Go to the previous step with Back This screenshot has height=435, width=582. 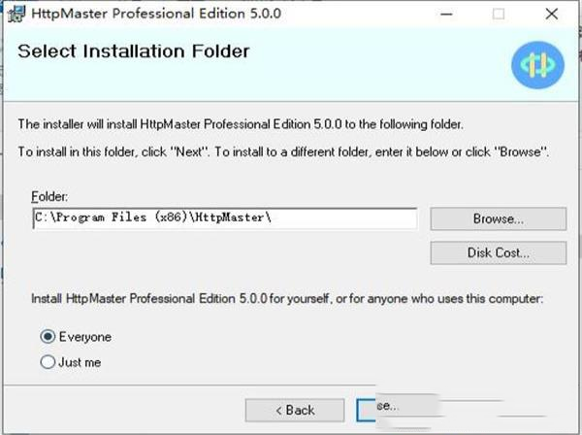click(294, 410)
